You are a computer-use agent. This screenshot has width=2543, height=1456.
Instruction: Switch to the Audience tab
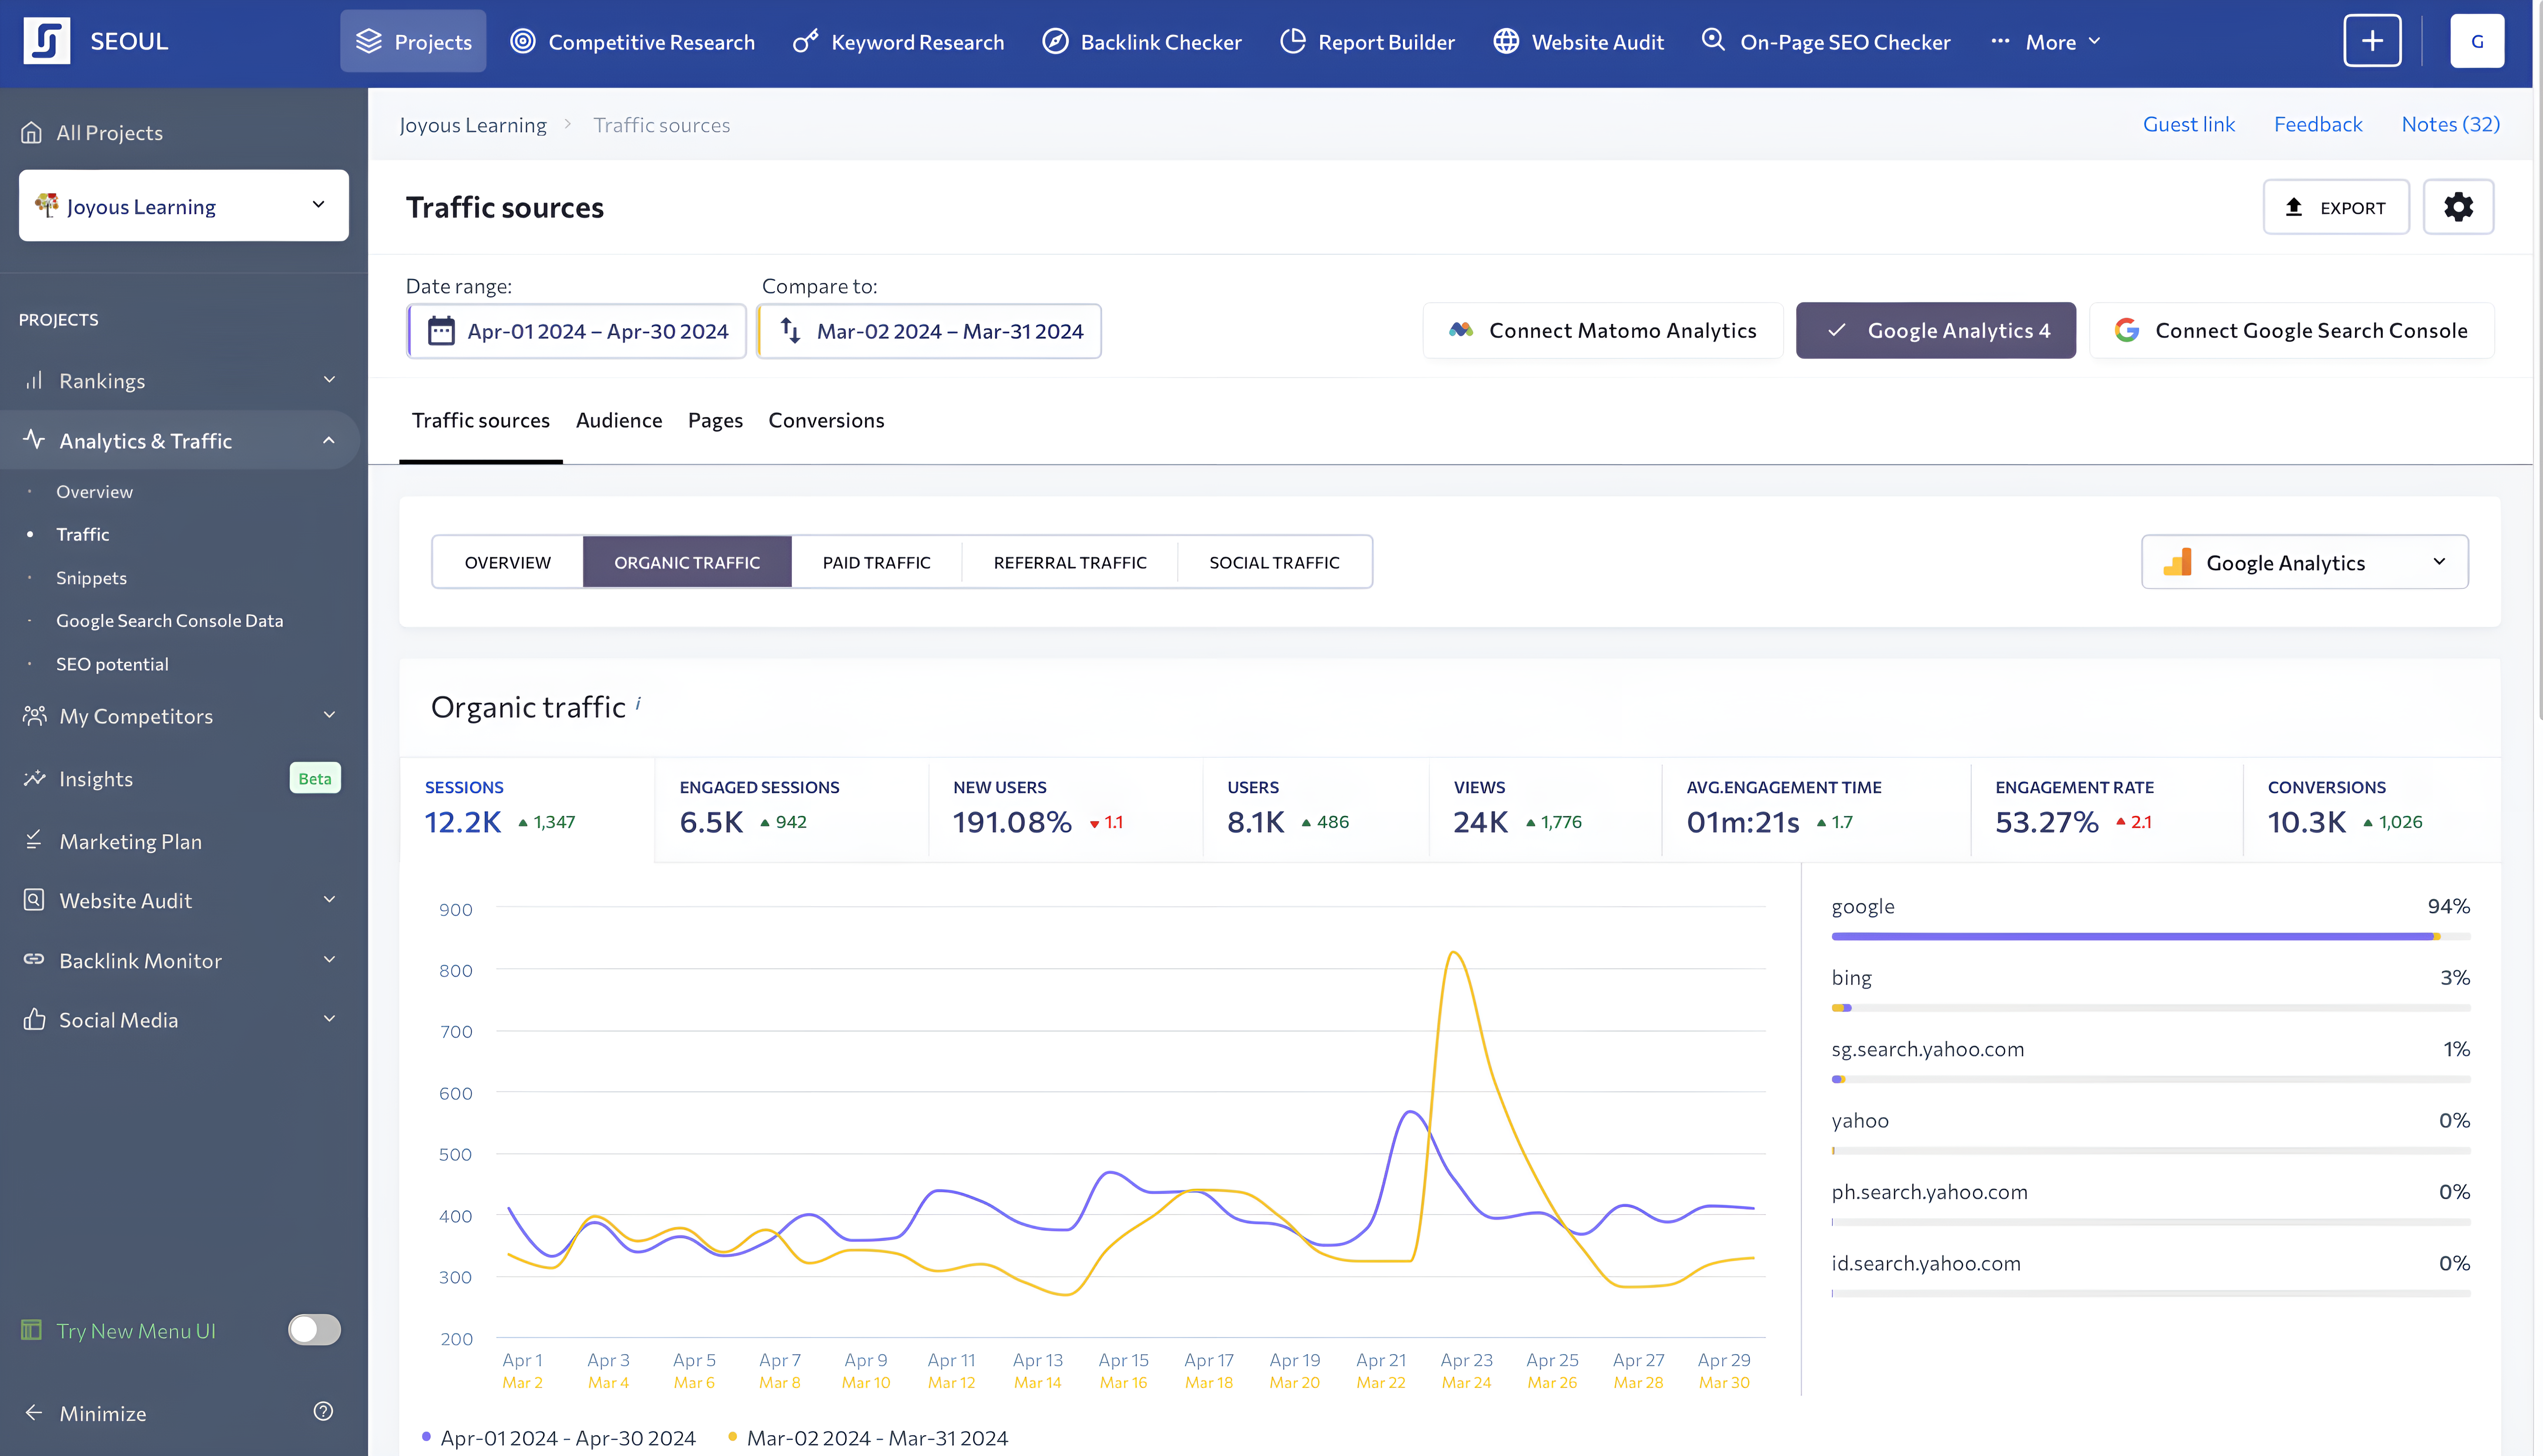(619, 420)
